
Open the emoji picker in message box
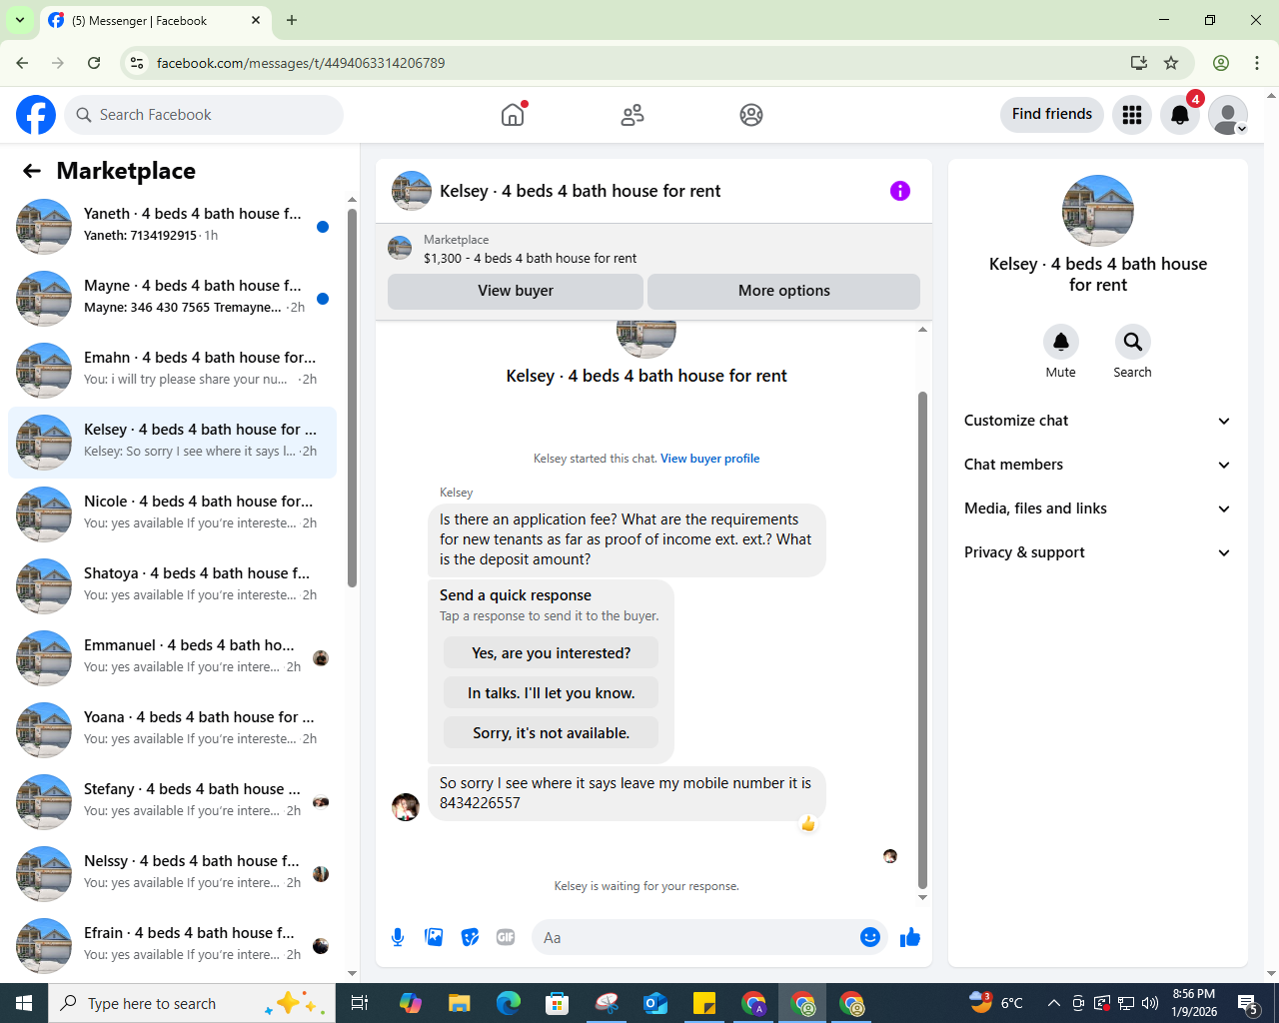click(x=870, y=937)
